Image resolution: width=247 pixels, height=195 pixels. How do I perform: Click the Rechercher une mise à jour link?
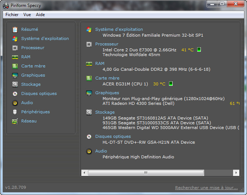(206, 188)
